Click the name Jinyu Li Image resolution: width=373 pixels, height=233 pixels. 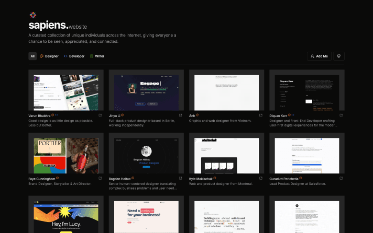[114, 116]
